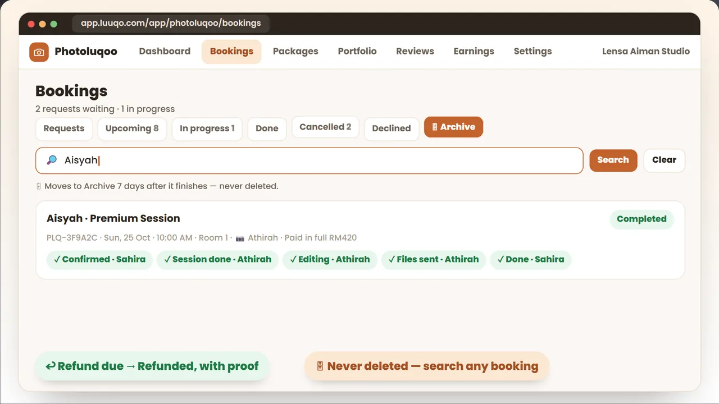The image size is (719, 404).
Task: Click the Photoluqoo camera logo icon
Action: click(39, 52)
